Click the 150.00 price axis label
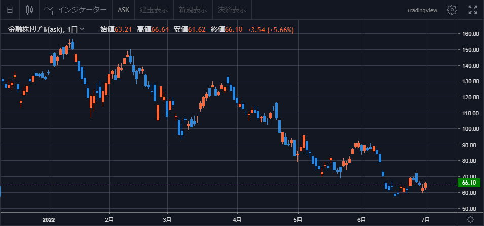 pyautogui.click(x=469, y=50)
